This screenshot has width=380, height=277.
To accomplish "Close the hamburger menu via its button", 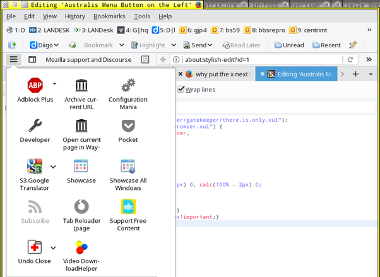I will pyautogui.click(x=13, y=59).
